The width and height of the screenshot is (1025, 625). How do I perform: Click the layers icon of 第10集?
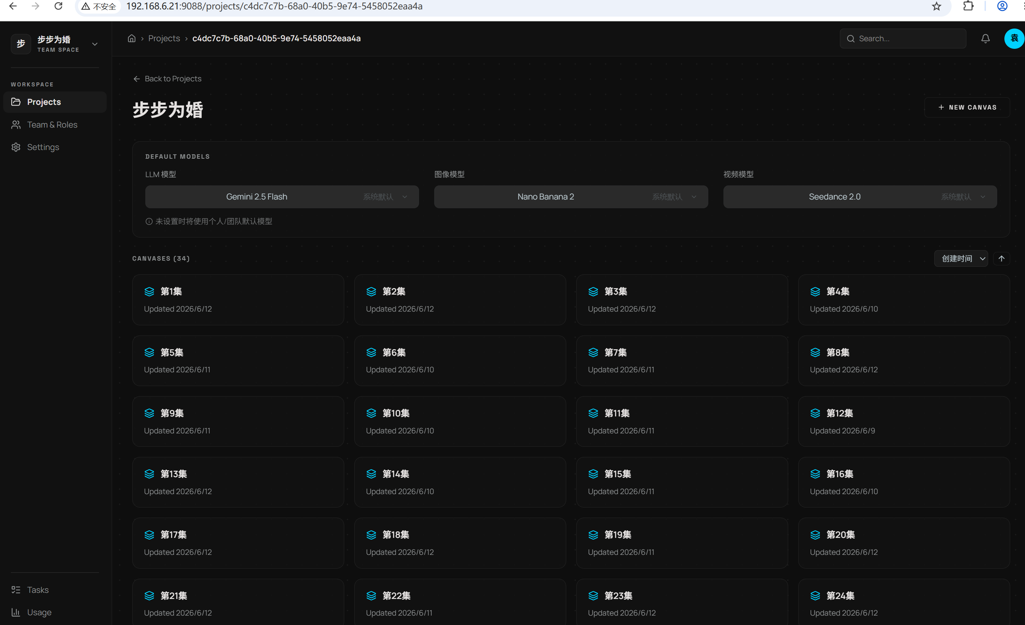(371, 413)
